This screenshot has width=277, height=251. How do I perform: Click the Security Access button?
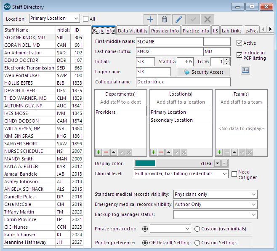point(204,72)
